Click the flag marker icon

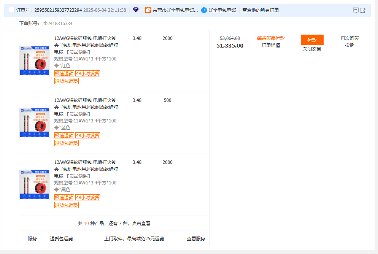pos(362,10)
